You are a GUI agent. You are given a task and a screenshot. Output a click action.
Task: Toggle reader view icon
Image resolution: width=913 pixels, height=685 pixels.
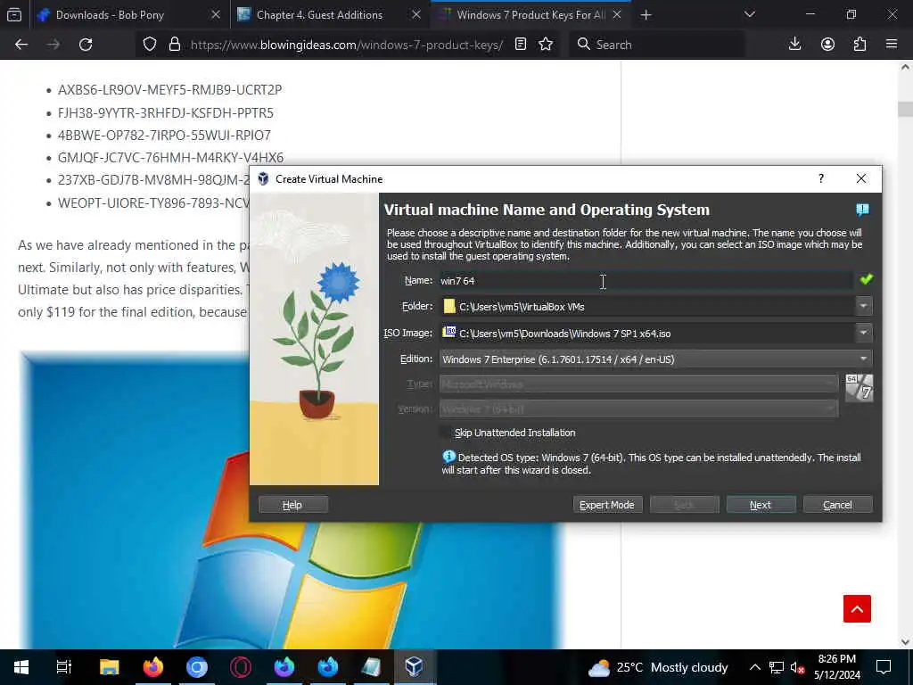[x=521, y=45]
